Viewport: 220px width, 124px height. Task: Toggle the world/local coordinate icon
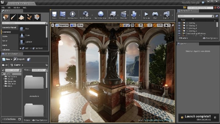[x=132, y=25]
